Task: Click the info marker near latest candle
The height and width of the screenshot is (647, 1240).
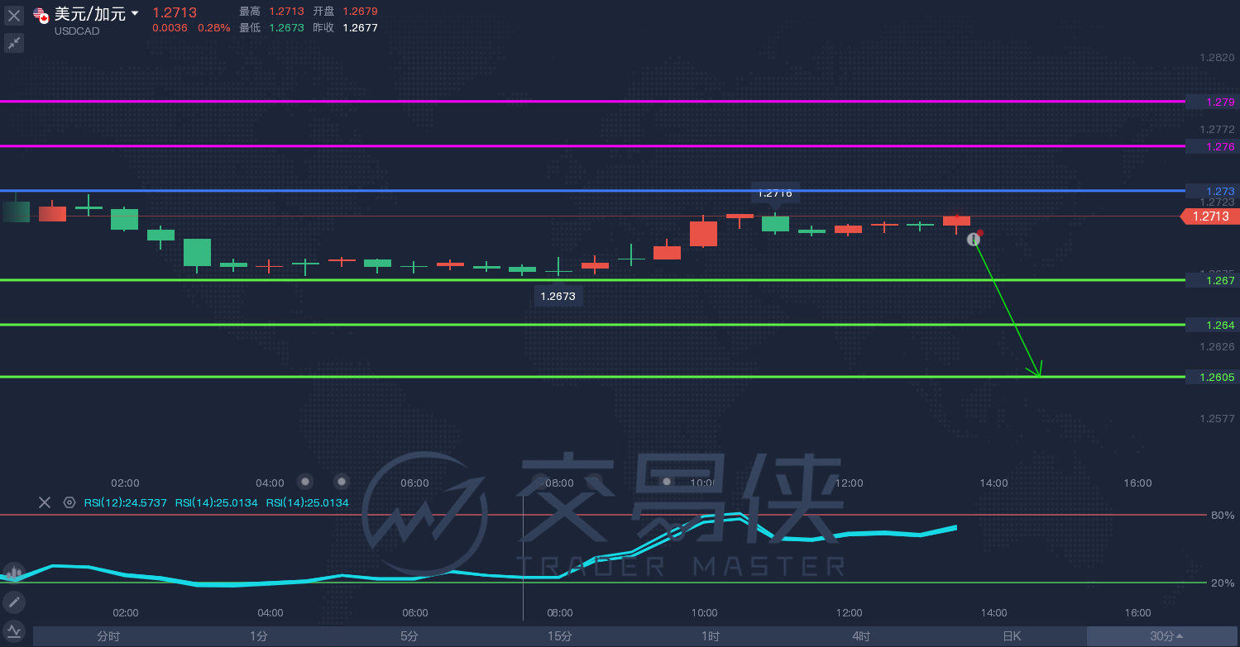Action: pos(974,239)
